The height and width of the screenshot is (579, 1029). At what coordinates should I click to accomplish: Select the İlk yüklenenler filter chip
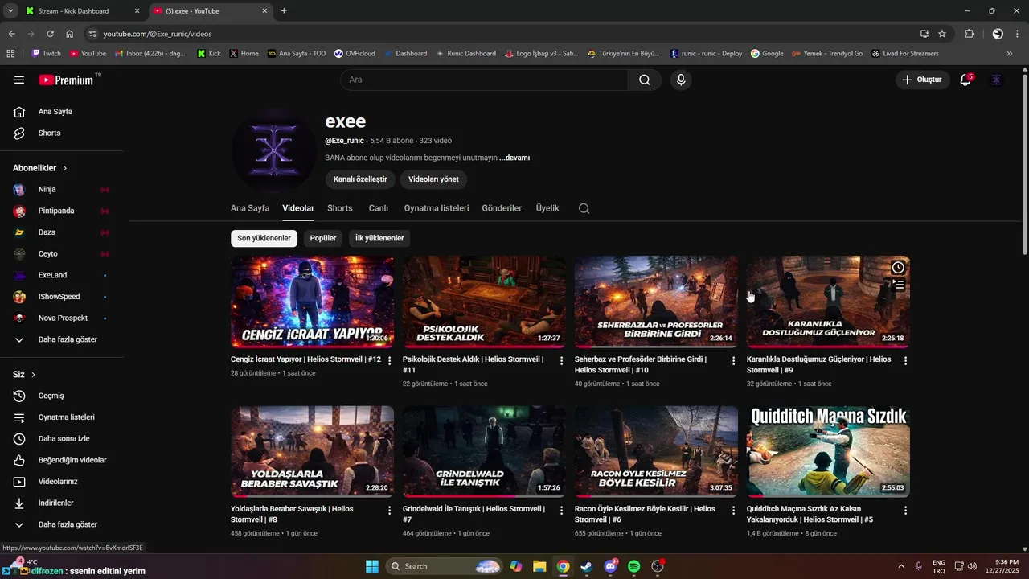pos(379,238)
